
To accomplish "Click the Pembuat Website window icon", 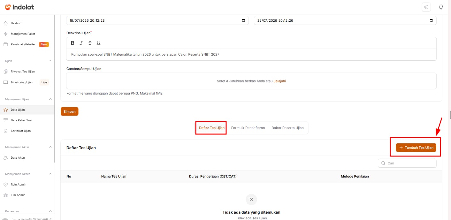I will pos(5,44).
